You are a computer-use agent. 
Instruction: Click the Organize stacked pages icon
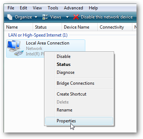10,17
